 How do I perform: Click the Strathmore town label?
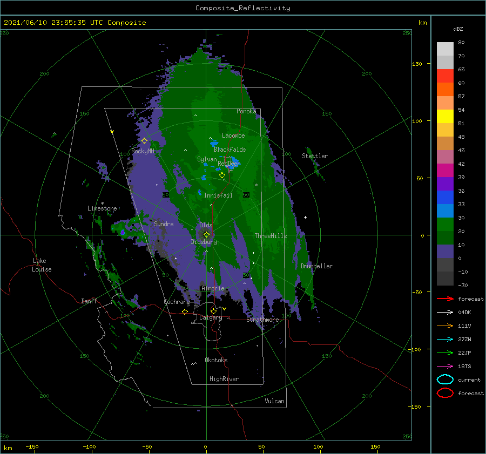point(262,320)
